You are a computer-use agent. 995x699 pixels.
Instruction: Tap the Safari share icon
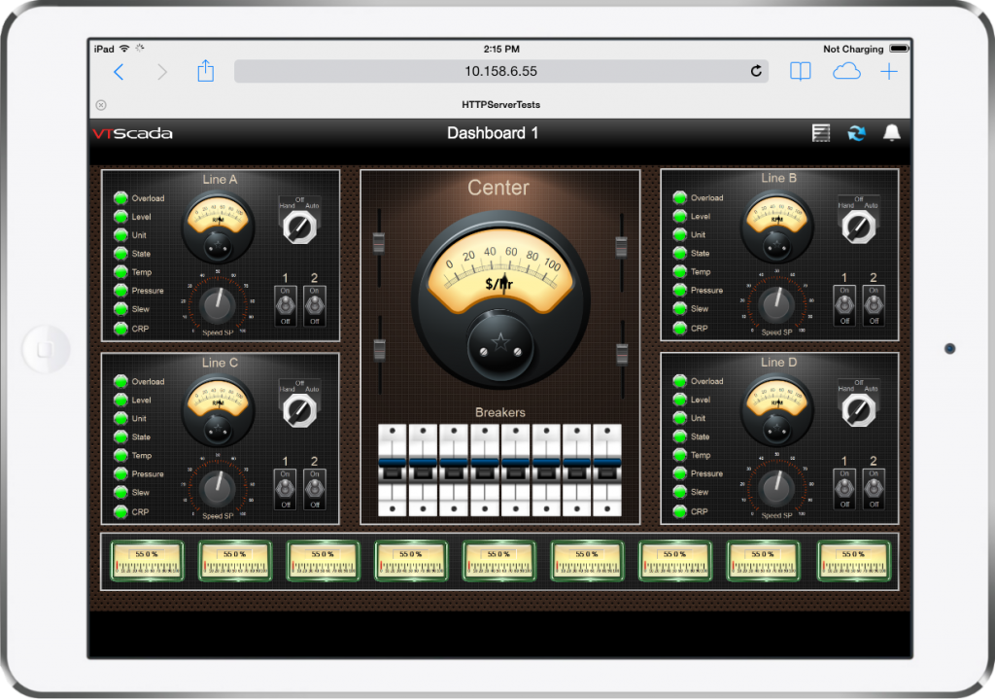point(205,71)
